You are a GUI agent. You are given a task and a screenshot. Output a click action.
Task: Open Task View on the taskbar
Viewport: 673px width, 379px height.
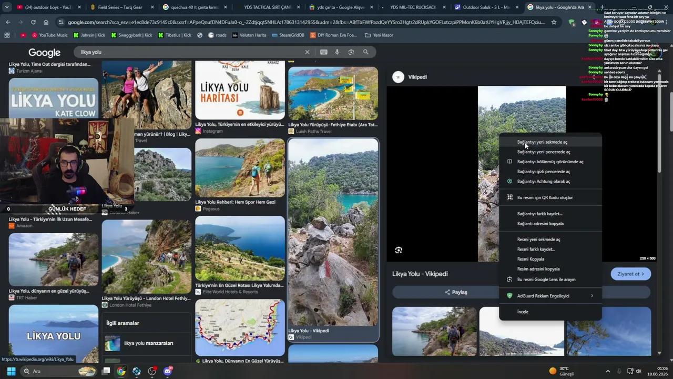[x=106, y=371]
